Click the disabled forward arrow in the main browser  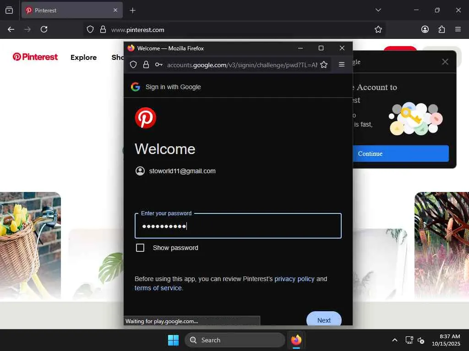point(27,29)
